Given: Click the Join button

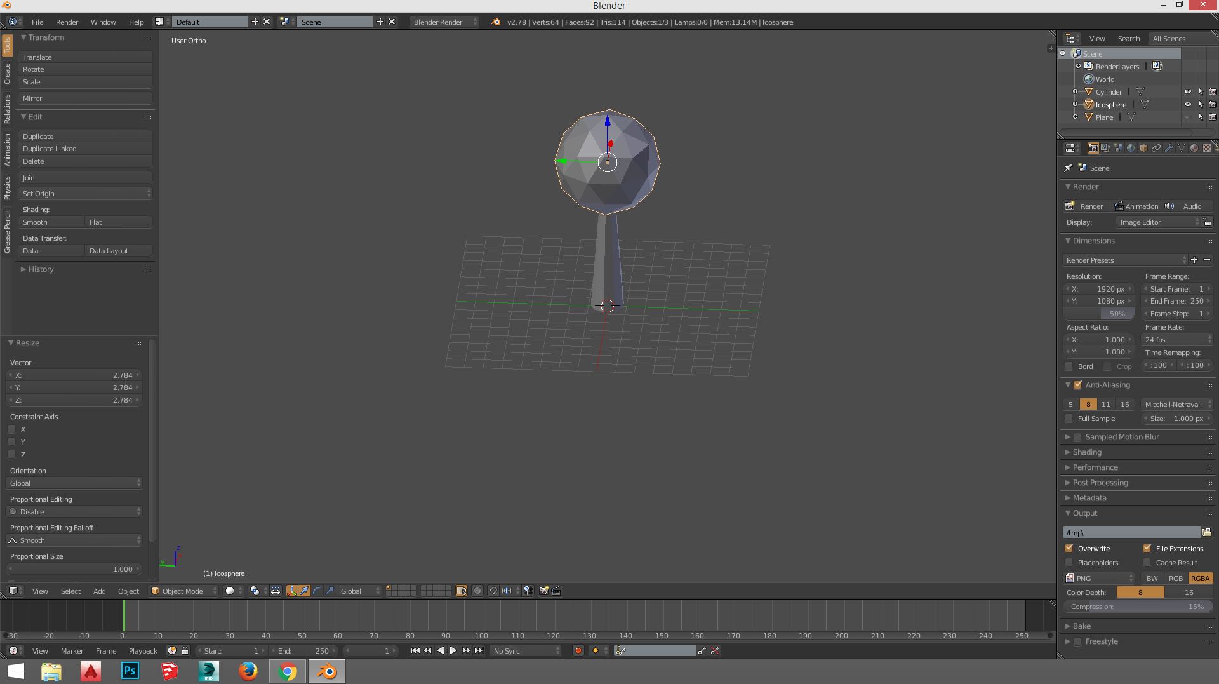Looking at the screenshot, I should 85,178.
